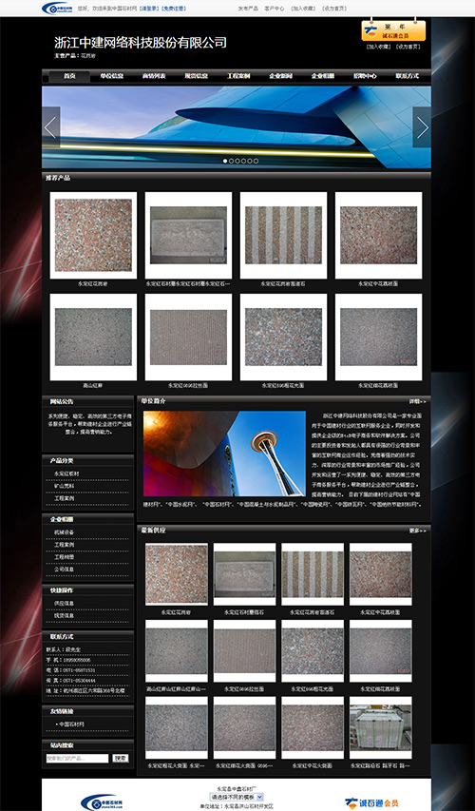Open the template selection dropdown in footer

coord(237,797)
